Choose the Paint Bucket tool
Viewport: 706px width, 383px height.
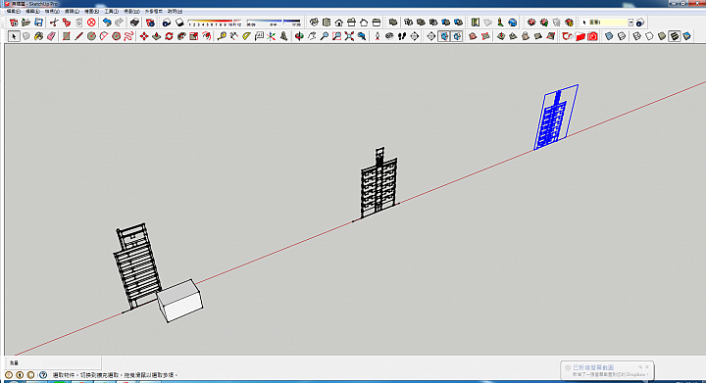click(38, 36)
